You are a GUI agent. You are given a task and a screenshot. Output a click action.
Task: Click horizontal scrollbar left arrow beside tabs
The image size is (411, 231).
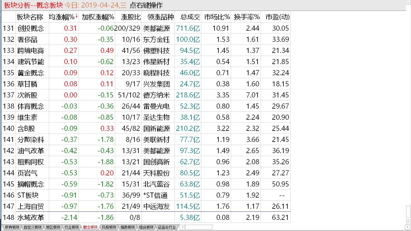182,227
